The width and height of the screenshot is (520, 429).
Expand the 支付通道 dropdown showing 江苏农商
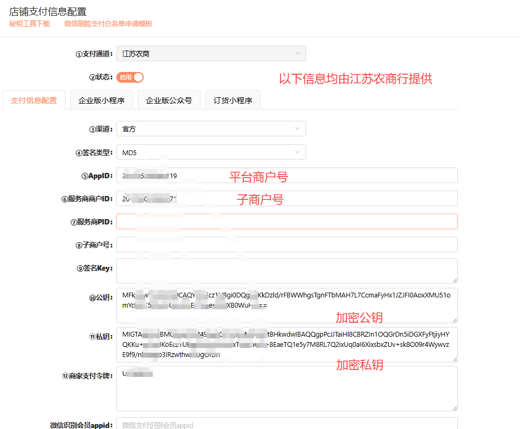pyautogui.click(x=211, y=54)
